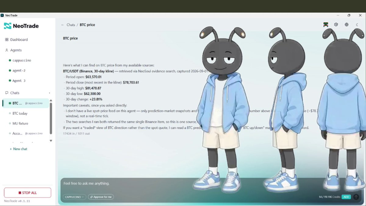This screenshot has height=206, width=366.
Task: Open settings via the gear icon
Action: [336, 25]
